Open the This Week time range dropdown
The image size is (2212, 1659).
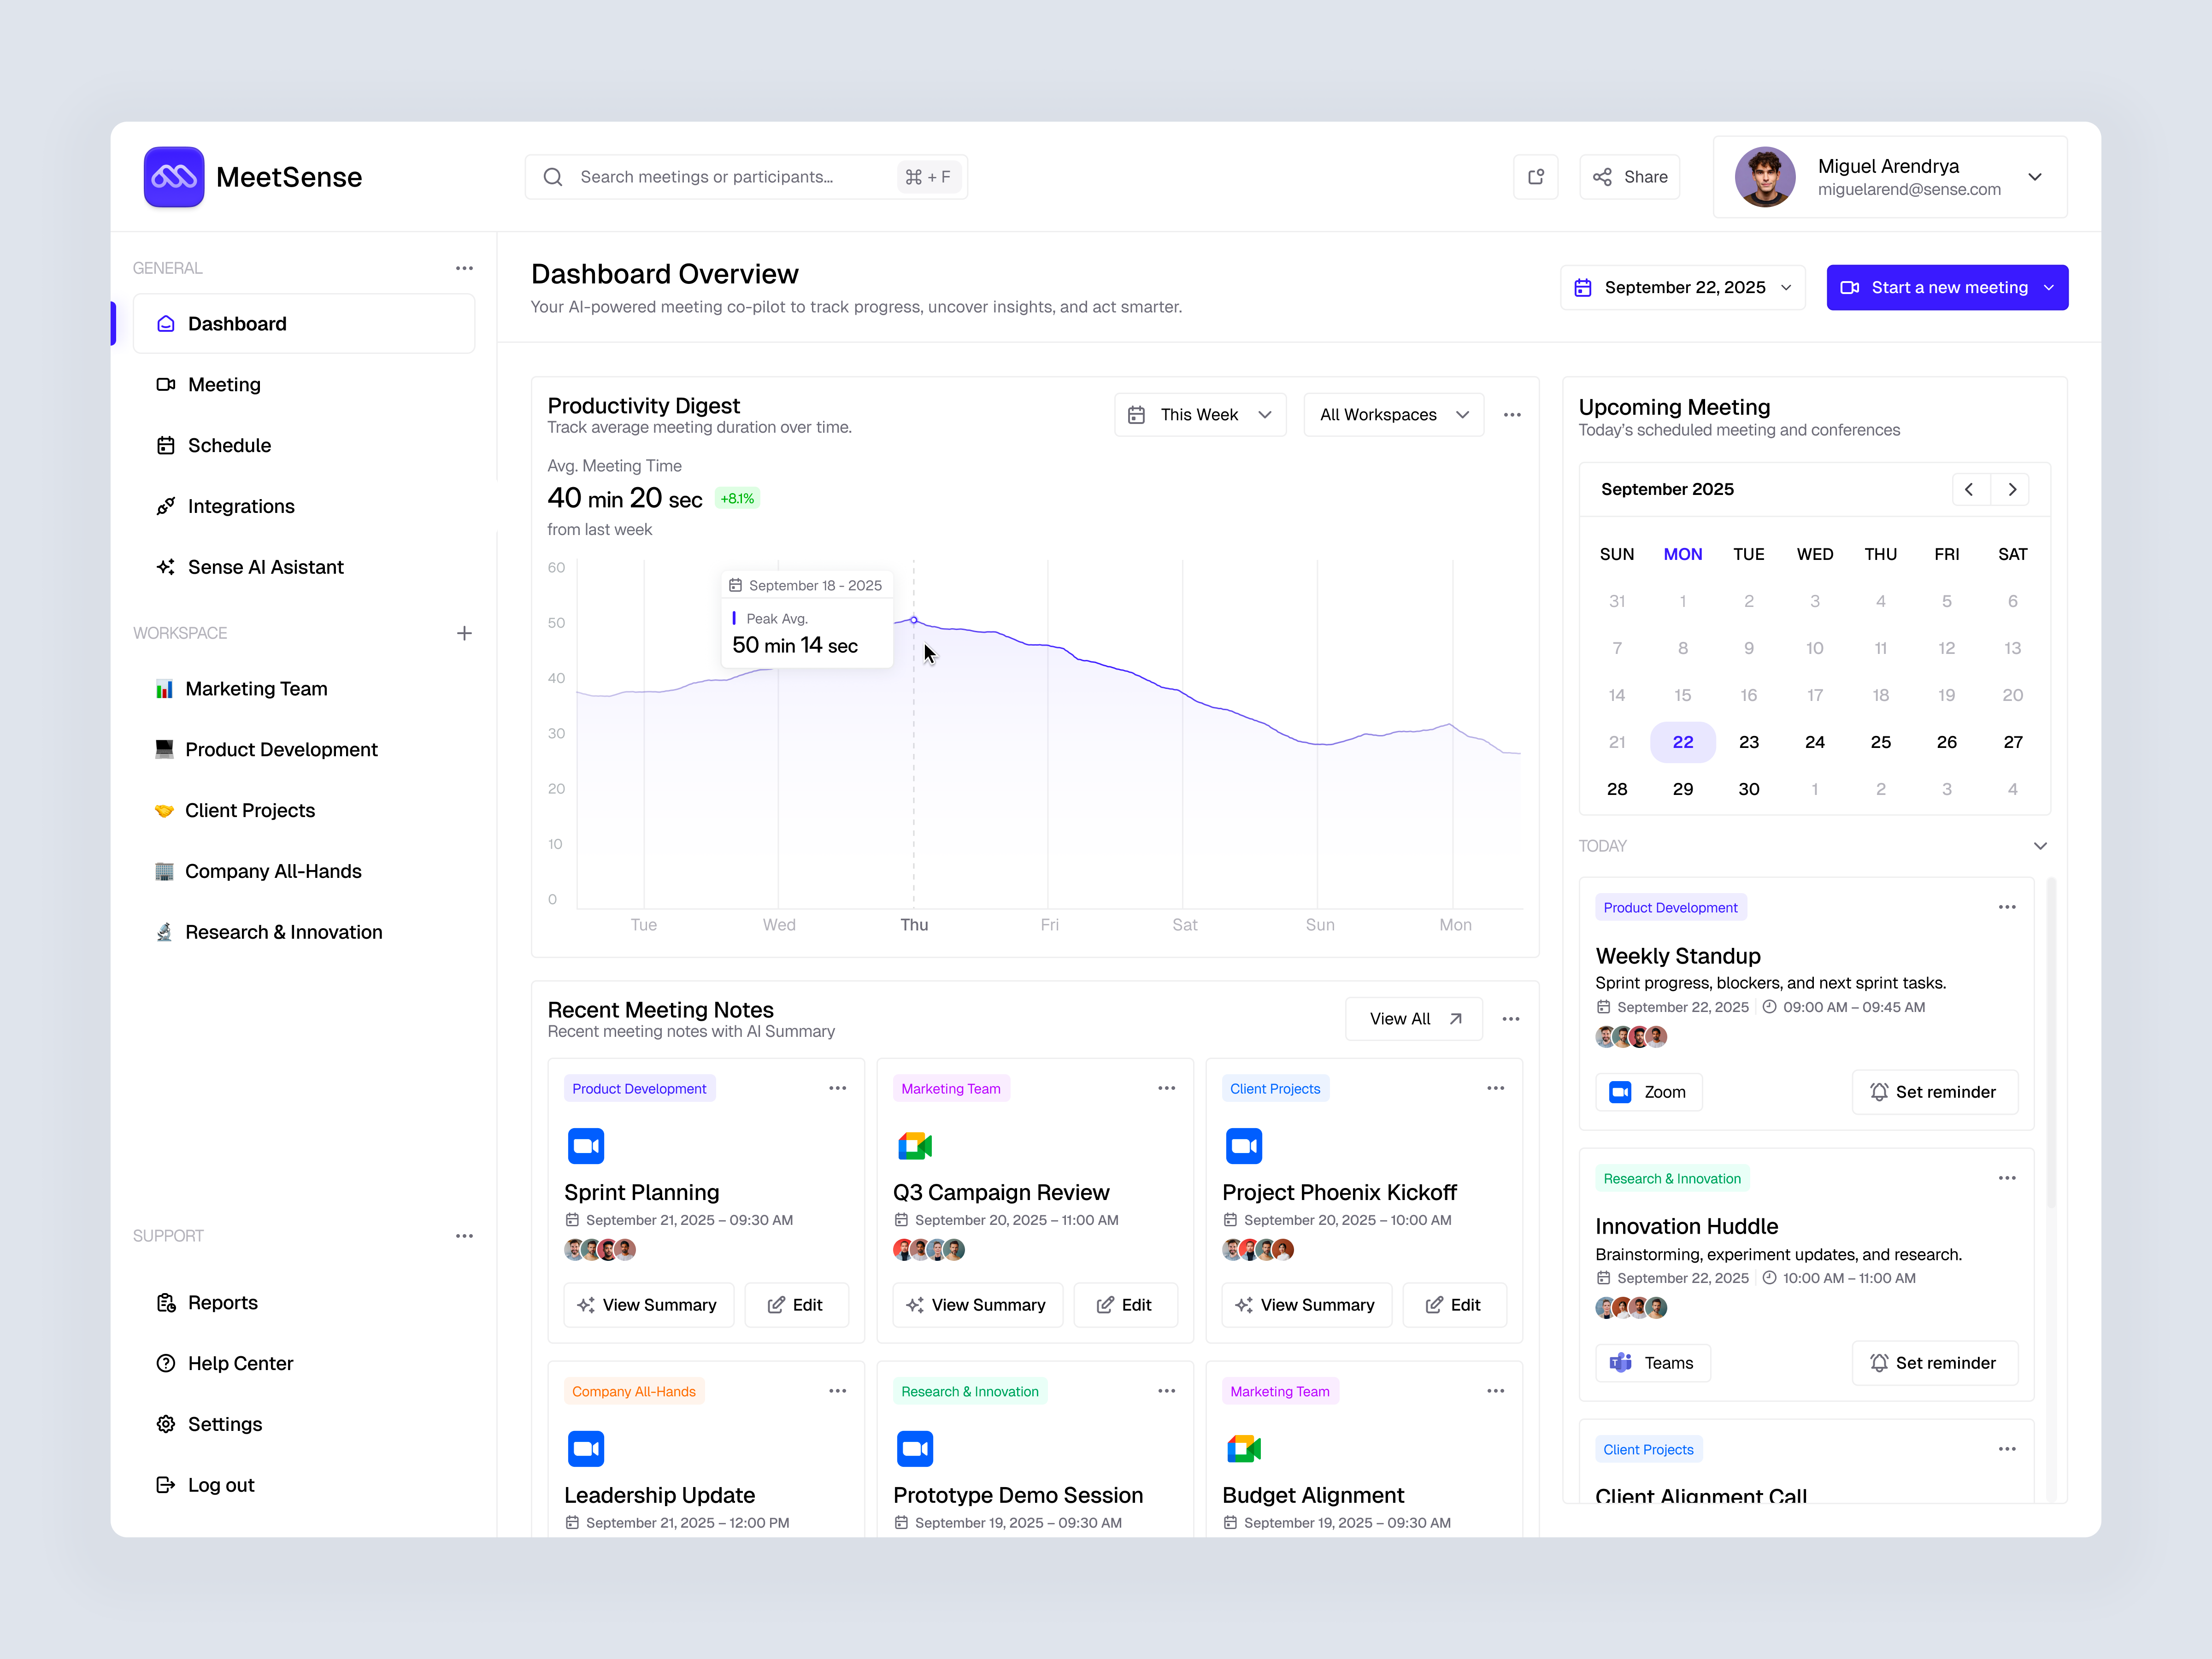pos(1199,414)
